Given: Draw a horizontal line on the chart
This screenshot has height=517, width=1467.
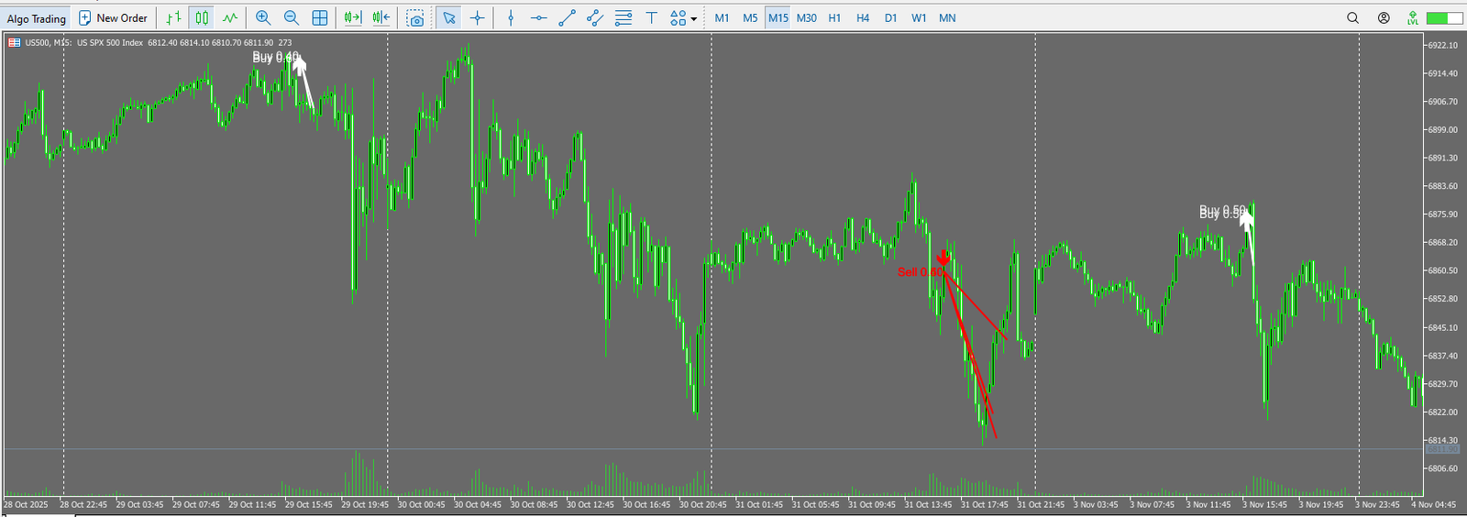Looking at the screenshot, I should 539,18.
